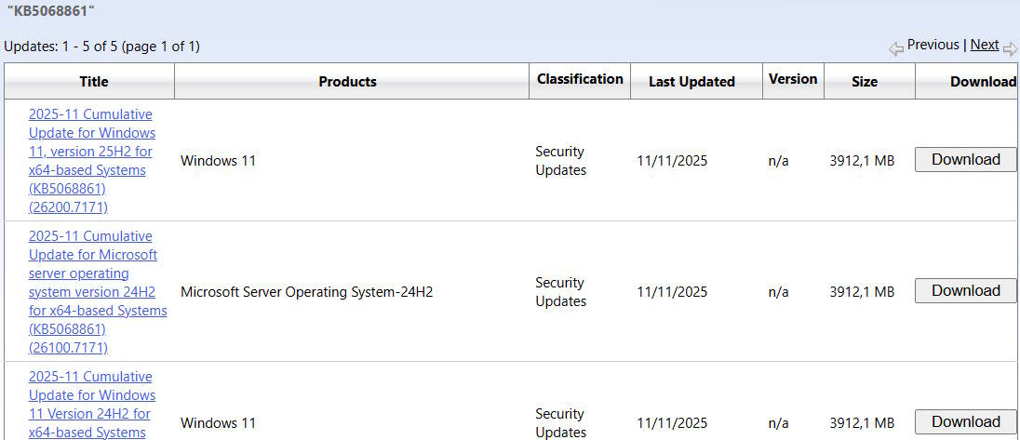
Task: Go to the Next results page link
Action: coord(984,45)
